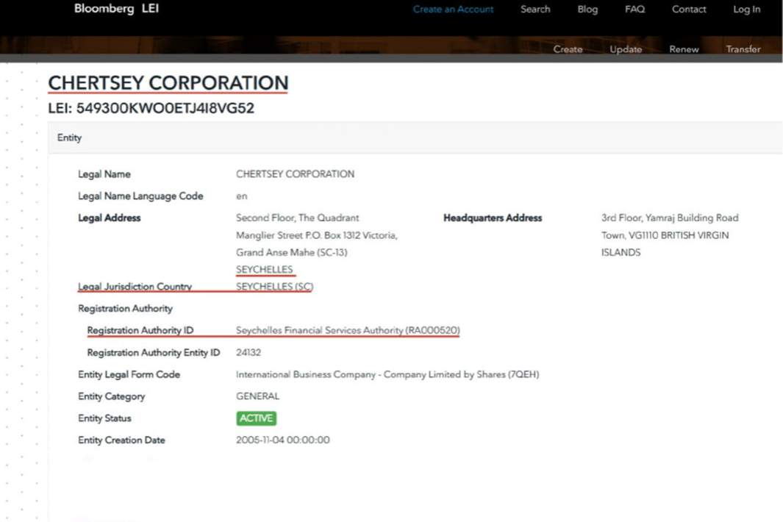Click the large CHERTSEY CORPORATION page heading
The width and height of the screenshot is (783, 522).
click(168, 83)
